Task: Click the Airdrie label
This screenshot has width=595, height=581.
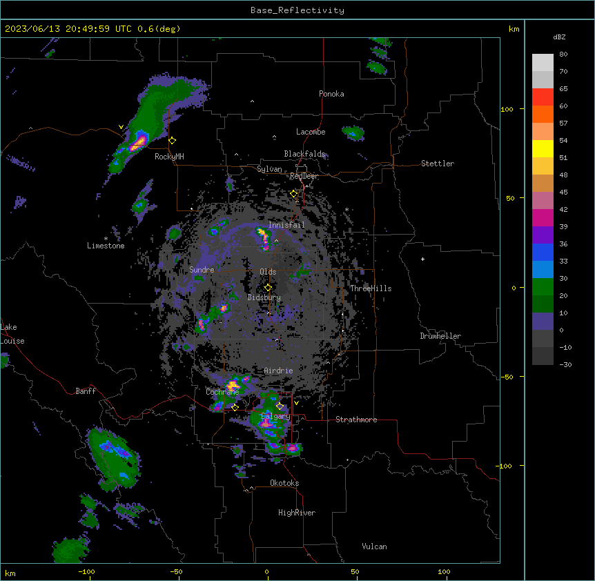Action: point(279,371)
